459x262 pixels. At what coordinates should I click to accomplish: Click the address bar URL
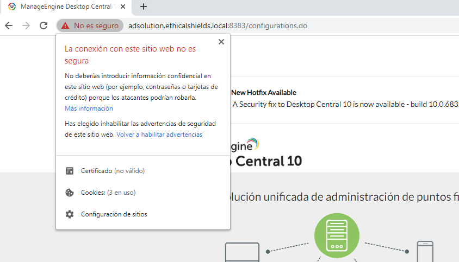[x=218, y=25]
